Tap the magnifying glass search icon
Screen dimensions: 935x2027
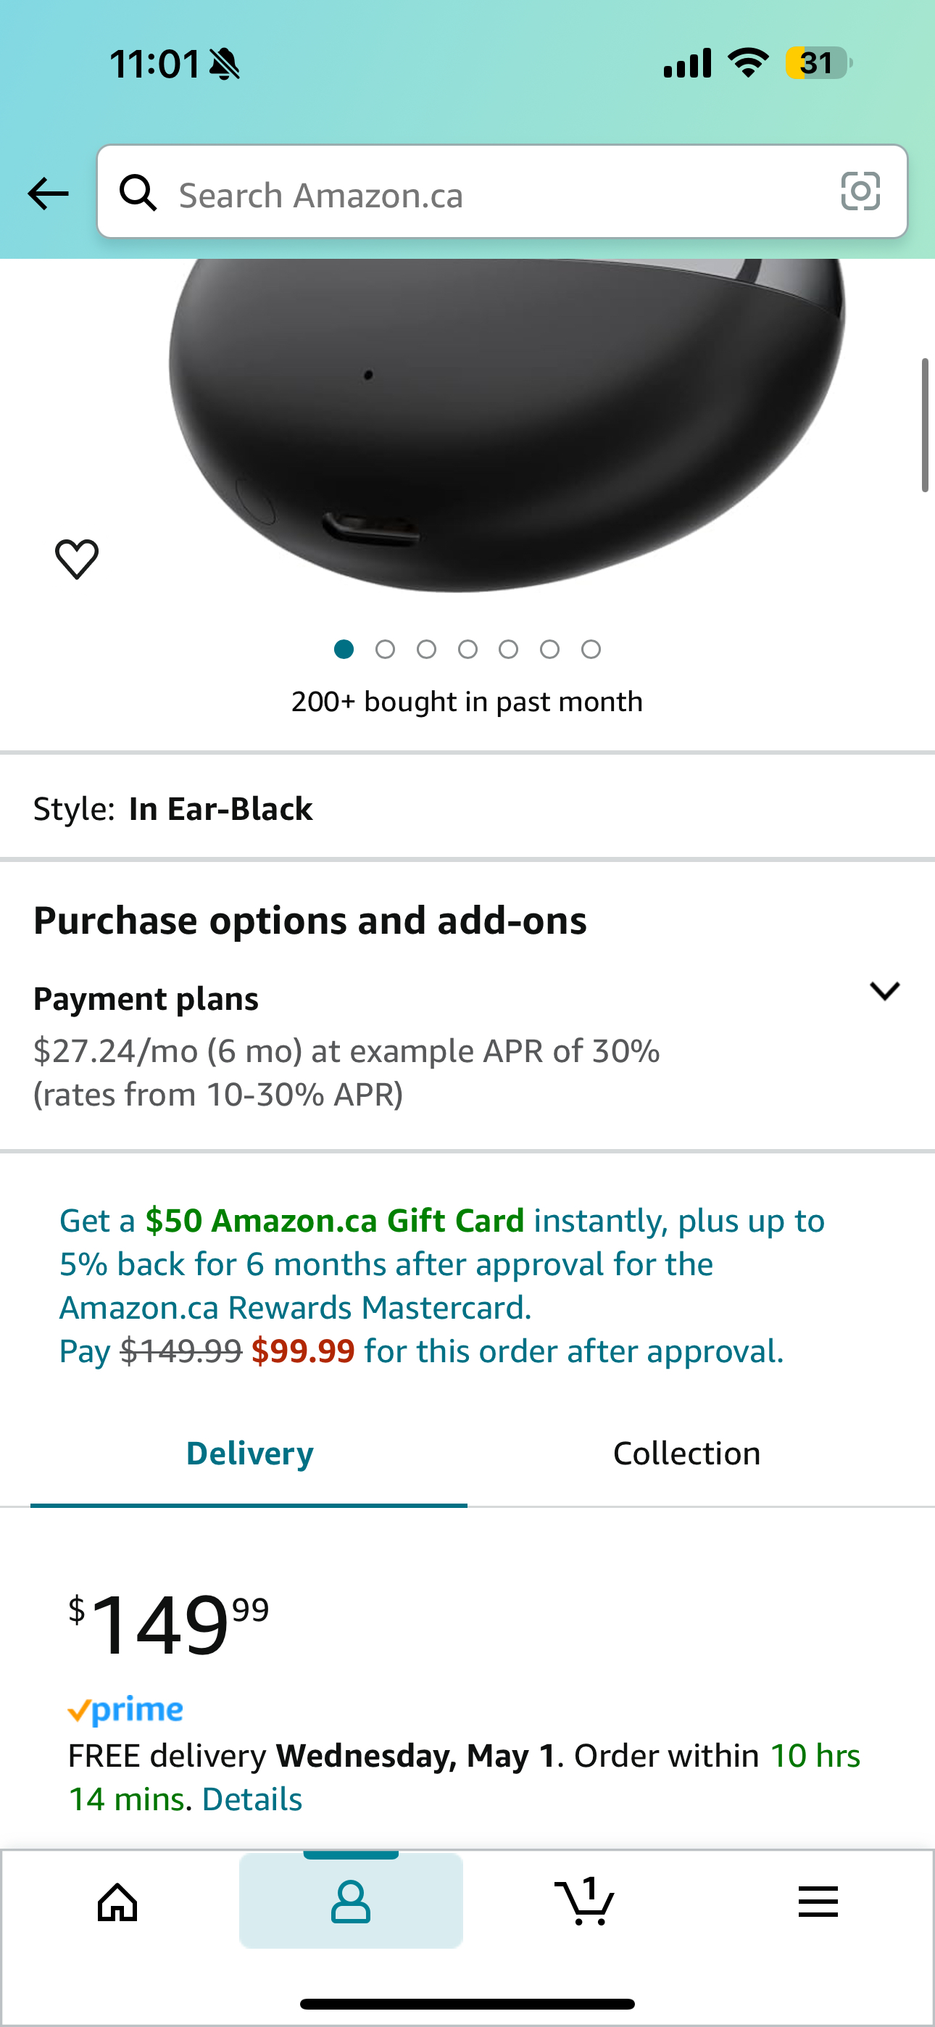[138, 193]
